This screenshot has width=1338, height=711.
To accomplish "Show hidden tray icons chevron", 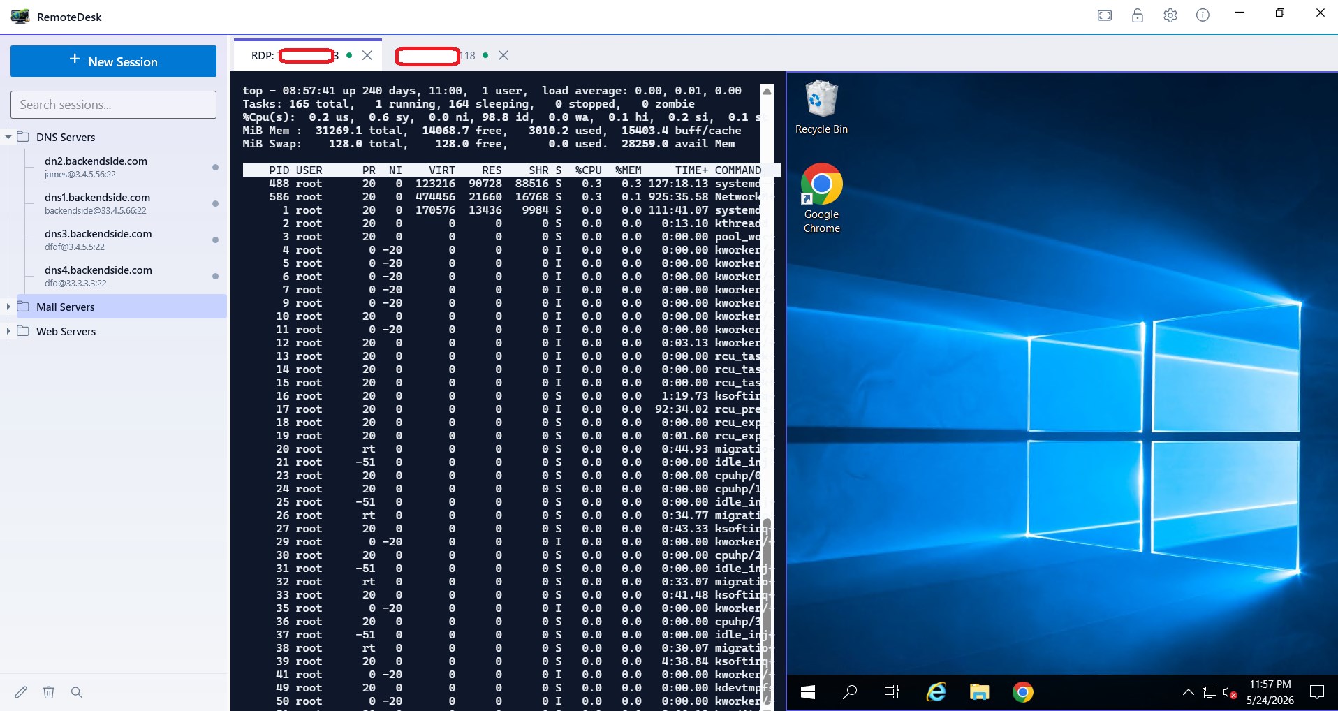I will [x=1188, y=692].
